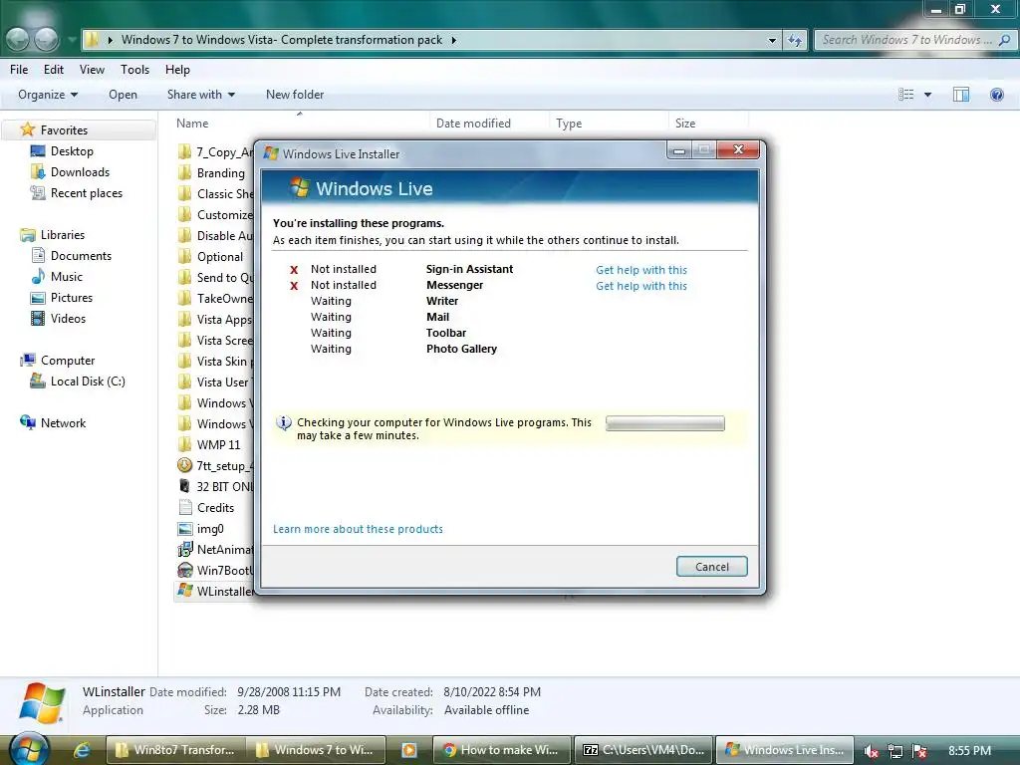Launch Internet Explorer from the taskbar
This screenshot has width=1020, height=765.
(82, 750)
